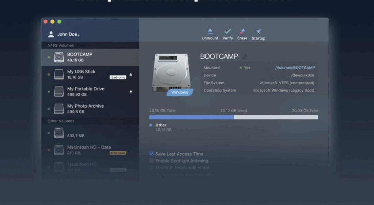374x205 pixels.
Task: Click the NTFS Volumes section header
Action: [x=61, y=45]
